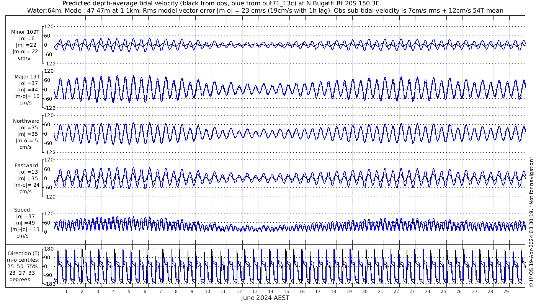Select the "Northward" panel label
The image size is (536, 306).
pyautogui.click(x=26, y=121)
